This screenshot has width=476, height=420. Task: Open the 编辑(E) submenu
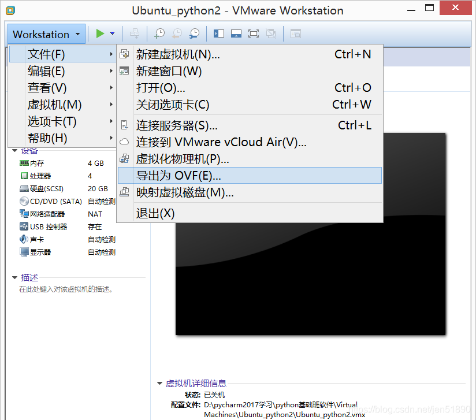click(62, 71)
